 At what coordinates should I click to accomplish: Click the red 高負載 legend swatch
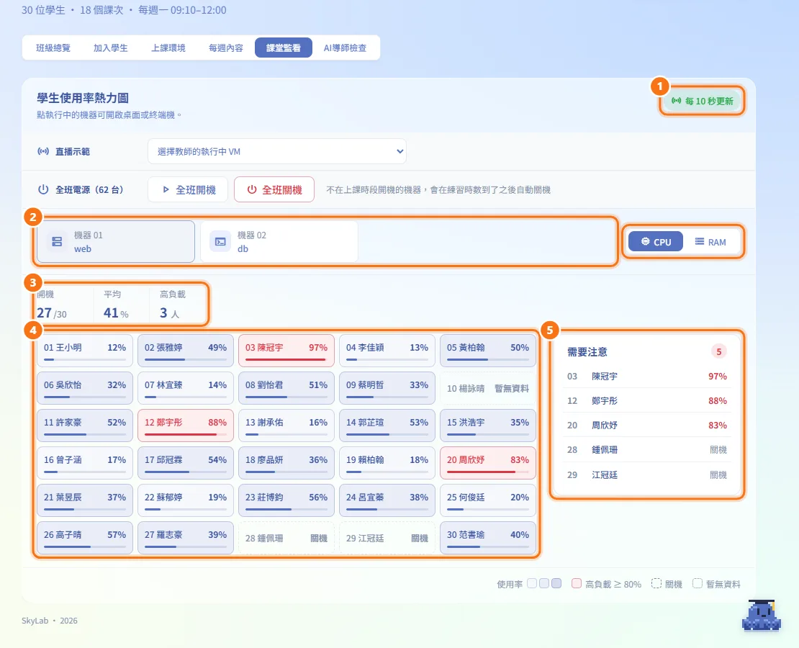pos(577,583)
